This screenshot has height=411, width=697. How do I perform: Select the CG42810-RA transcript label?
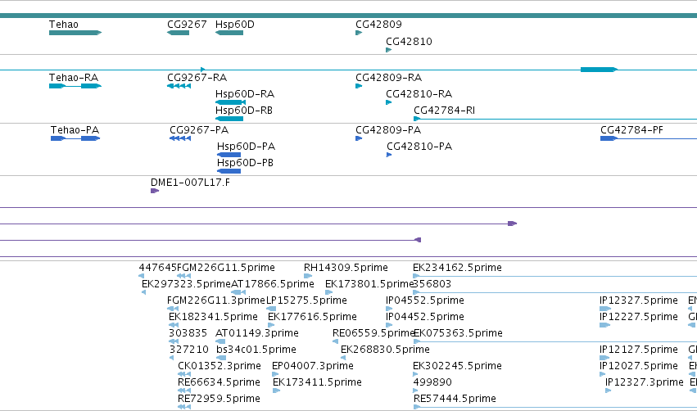click(x=419, y=94)
